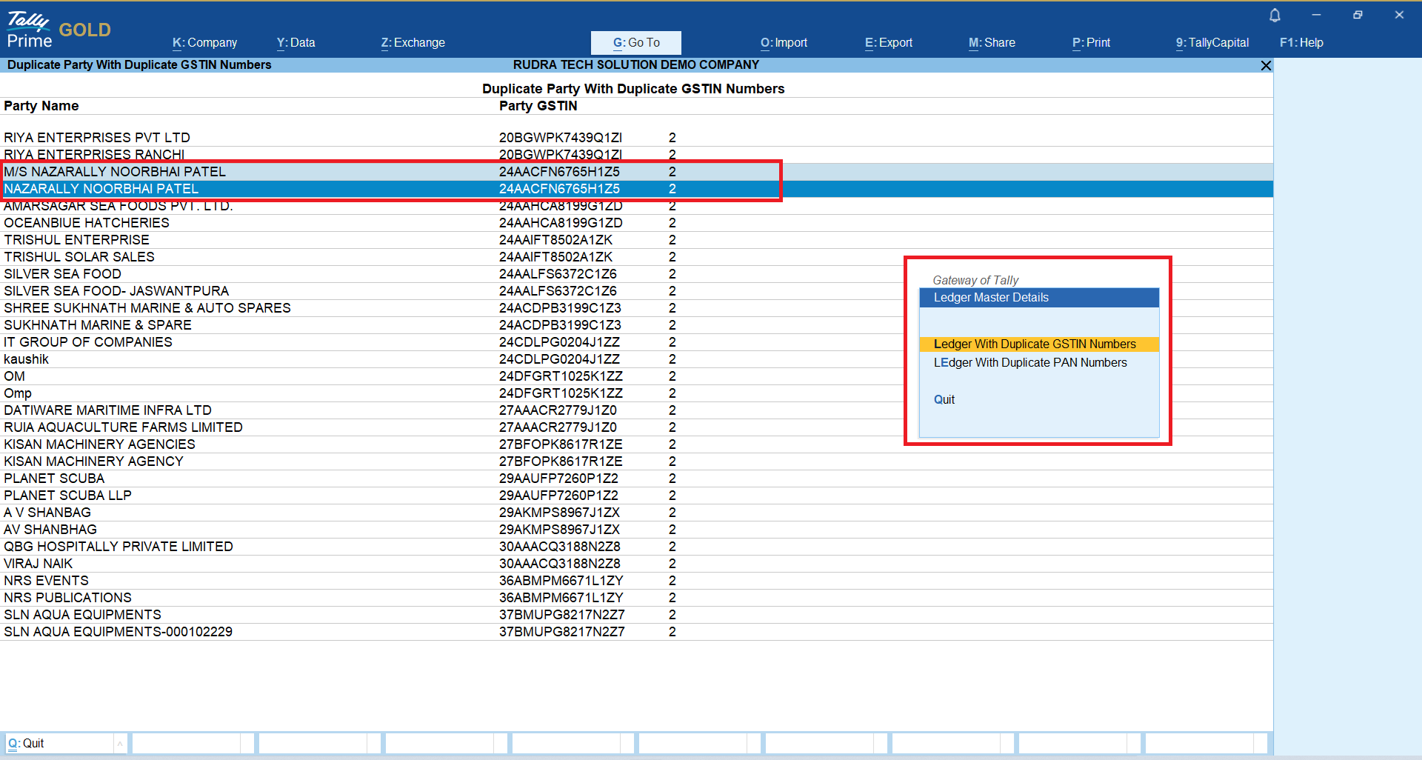Open F1: Help

pyautogui.click(x=1301, y=43)
